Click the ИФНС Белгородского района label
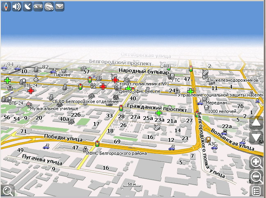The height and width of the screenshot is (198, 266). coord(116,154)
